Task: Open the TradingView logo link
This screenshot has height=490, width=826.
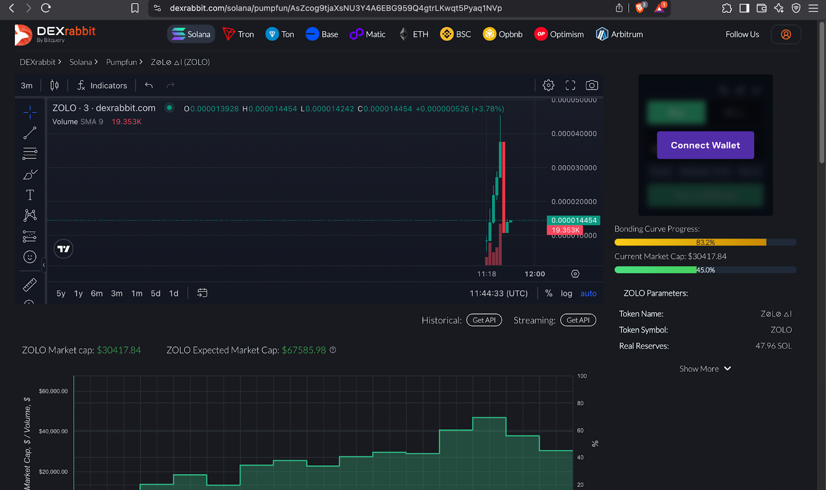Action: click(63, 249)
